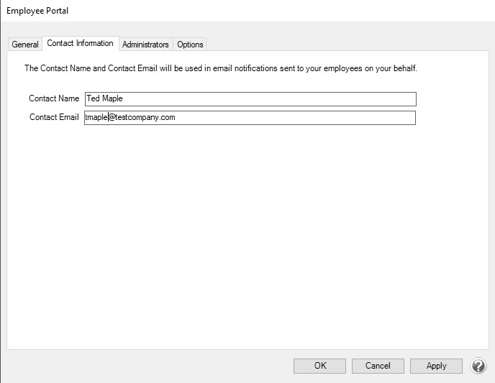
Task: Go to the Options tab
Action: point(190,45)
